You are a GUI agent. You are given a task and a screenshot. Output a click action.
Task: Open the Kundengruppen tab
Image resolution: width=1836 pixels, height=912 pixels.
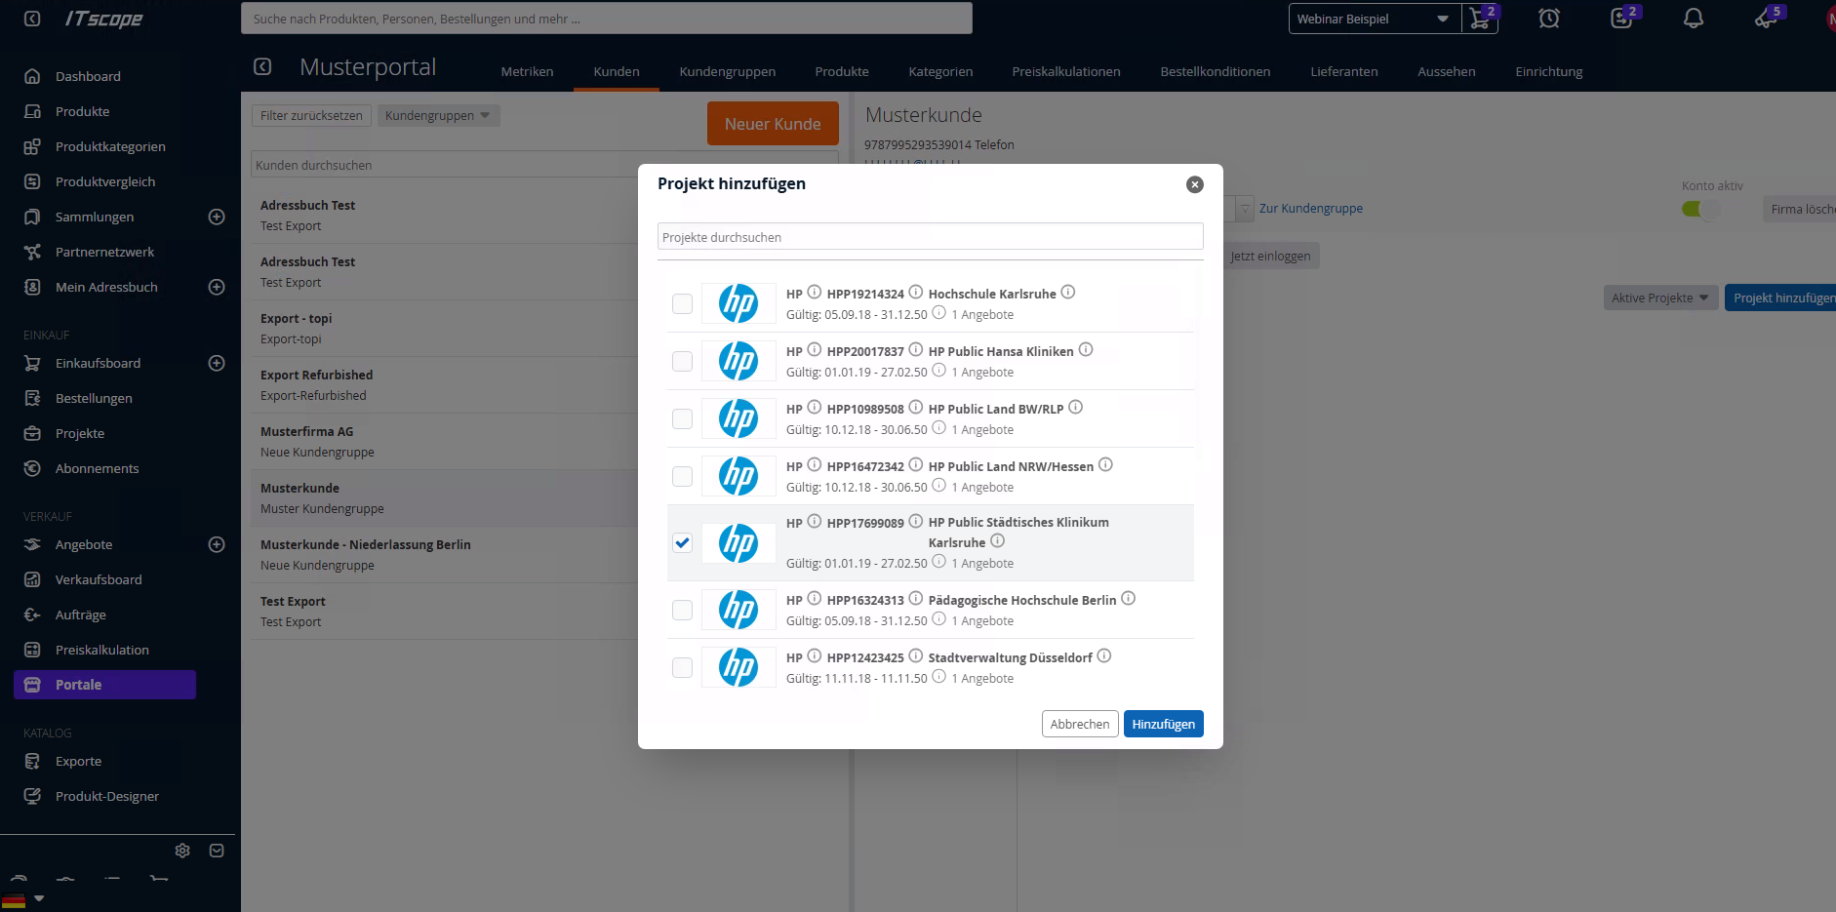tap(728, 71)
